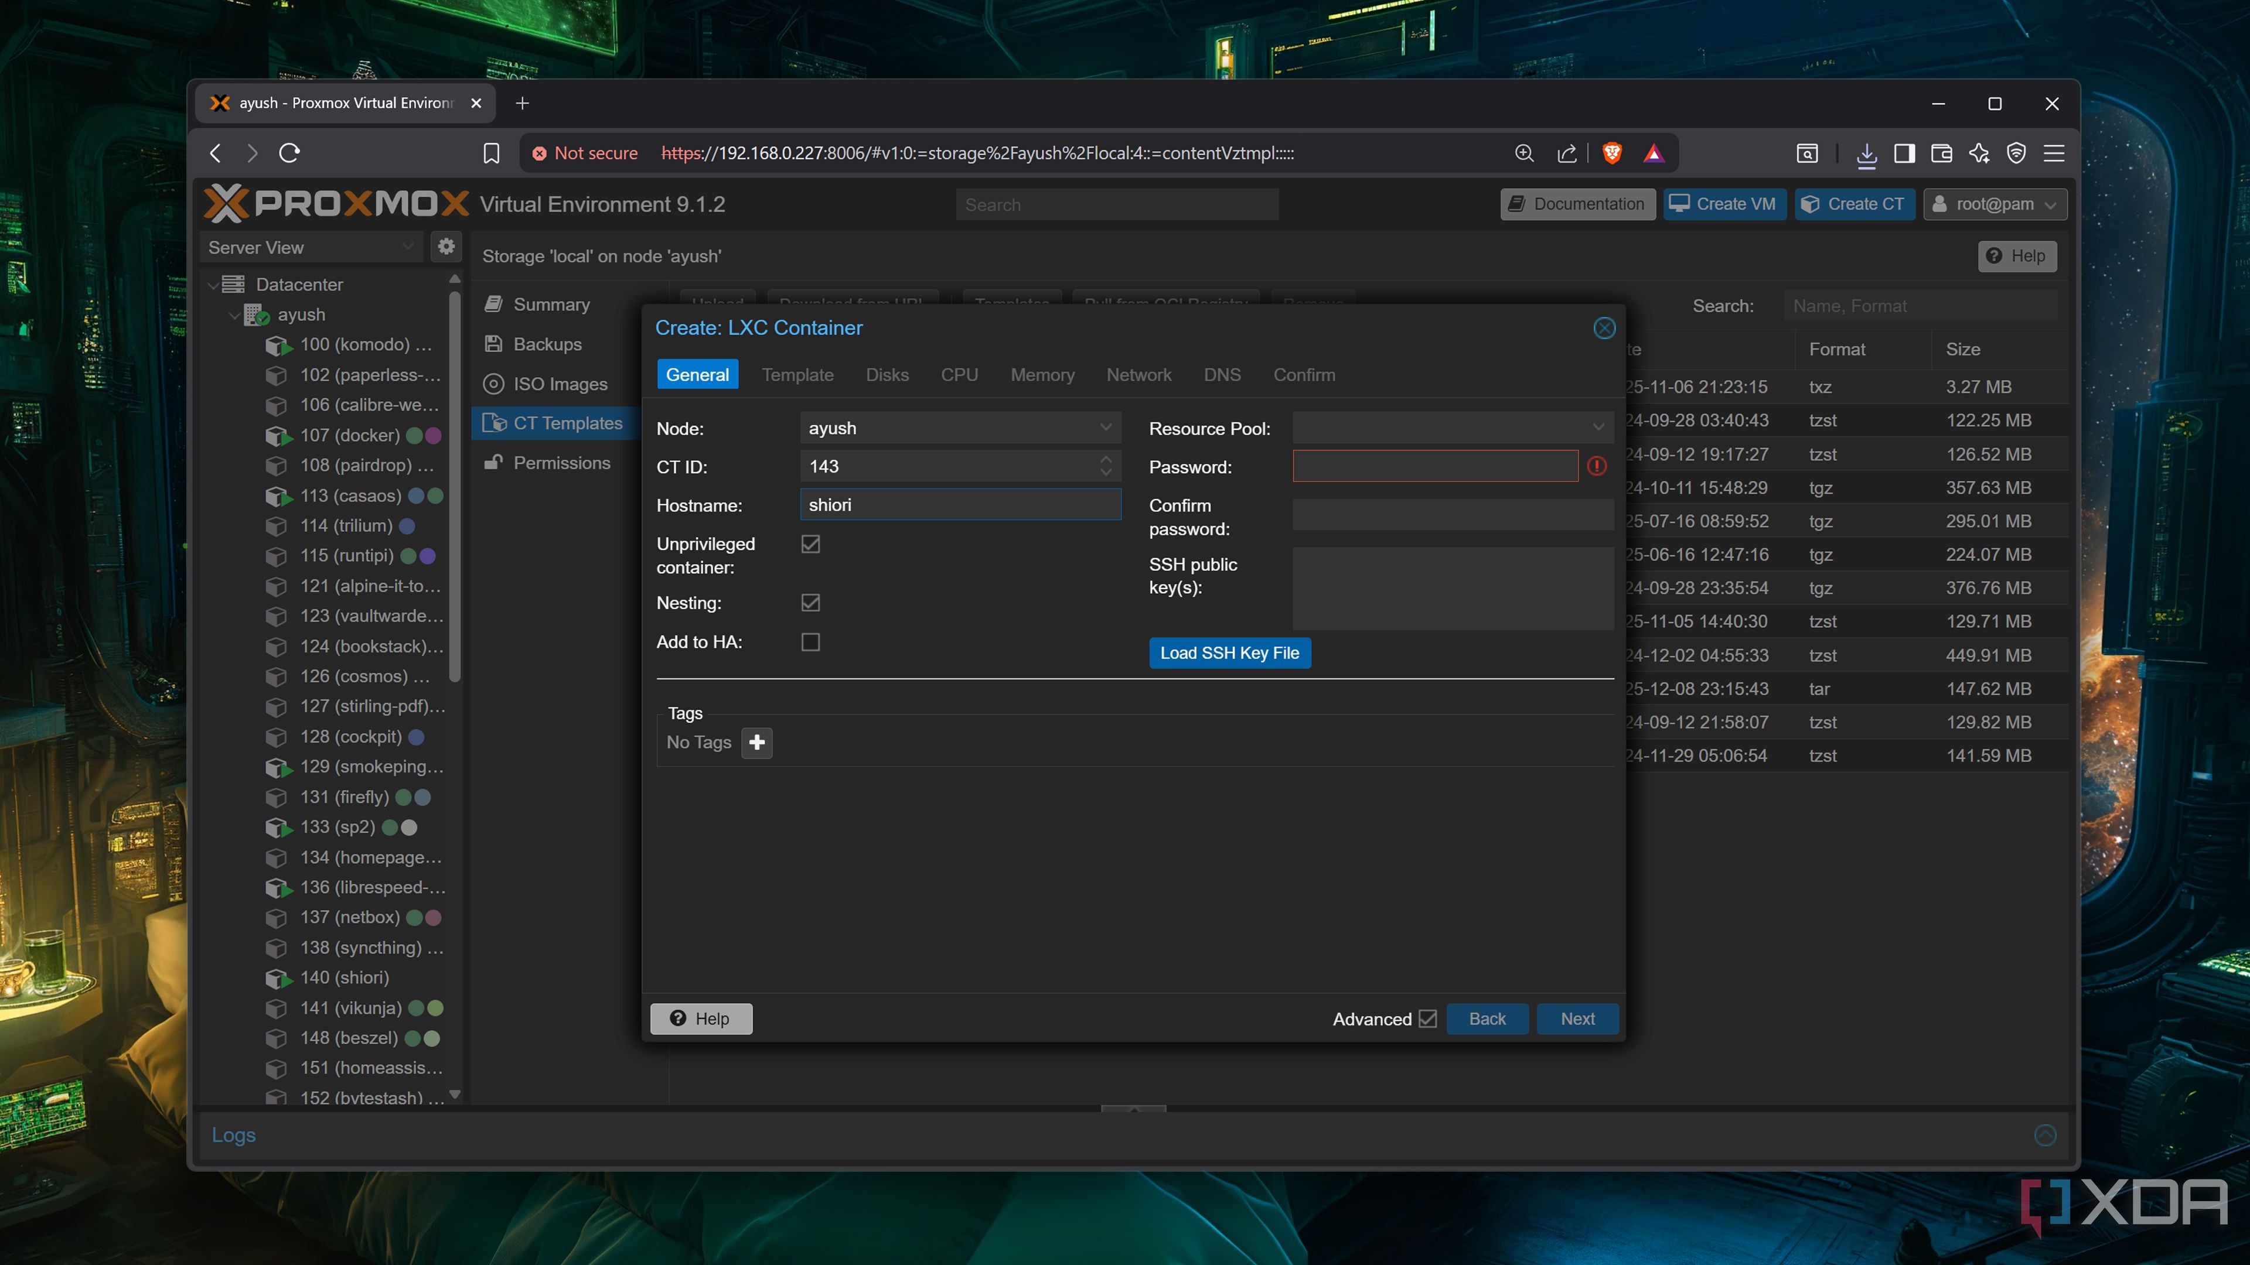The width and height of the screenshot is (2250, 1265).
Task: Open the browser downloads icon
Action: point(1866,153)
